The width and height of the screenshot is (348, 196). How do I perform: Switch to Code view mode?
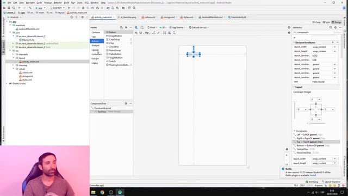point(316,22)
